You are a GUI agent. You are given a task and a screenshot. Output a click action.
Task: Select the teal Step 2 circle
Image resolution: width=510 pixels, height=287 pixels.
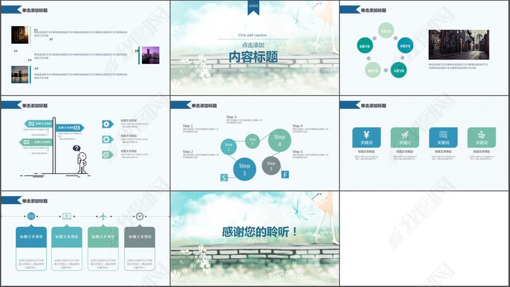pos(229,147)
